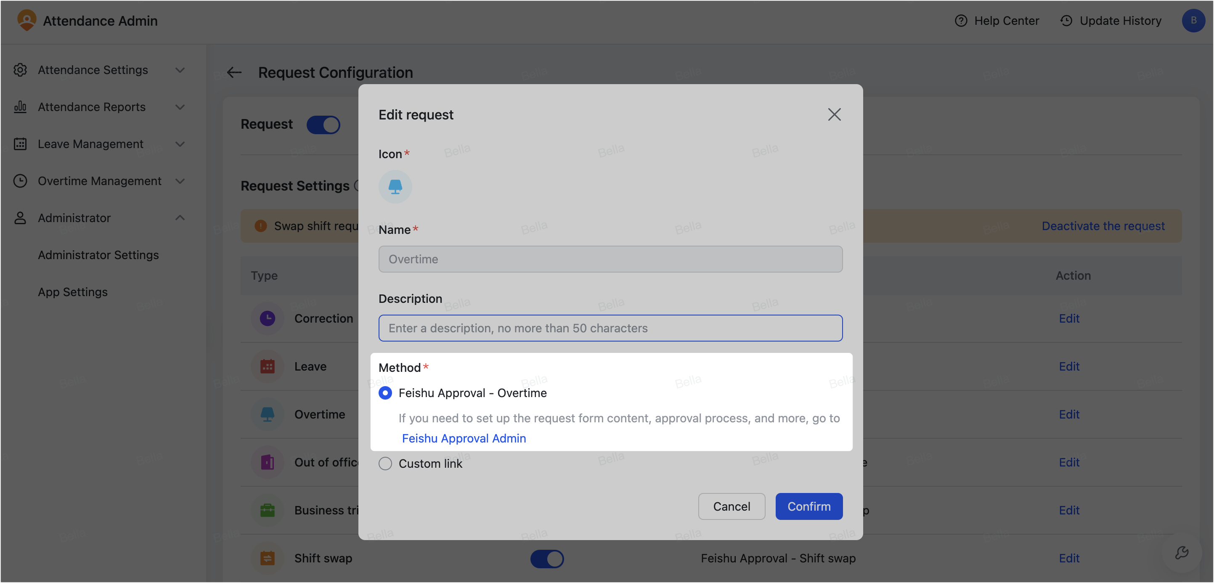The height and width of the screenshot is (583, 1214).
Task: Disable the Request toggle
Action: tap(323, 125)
